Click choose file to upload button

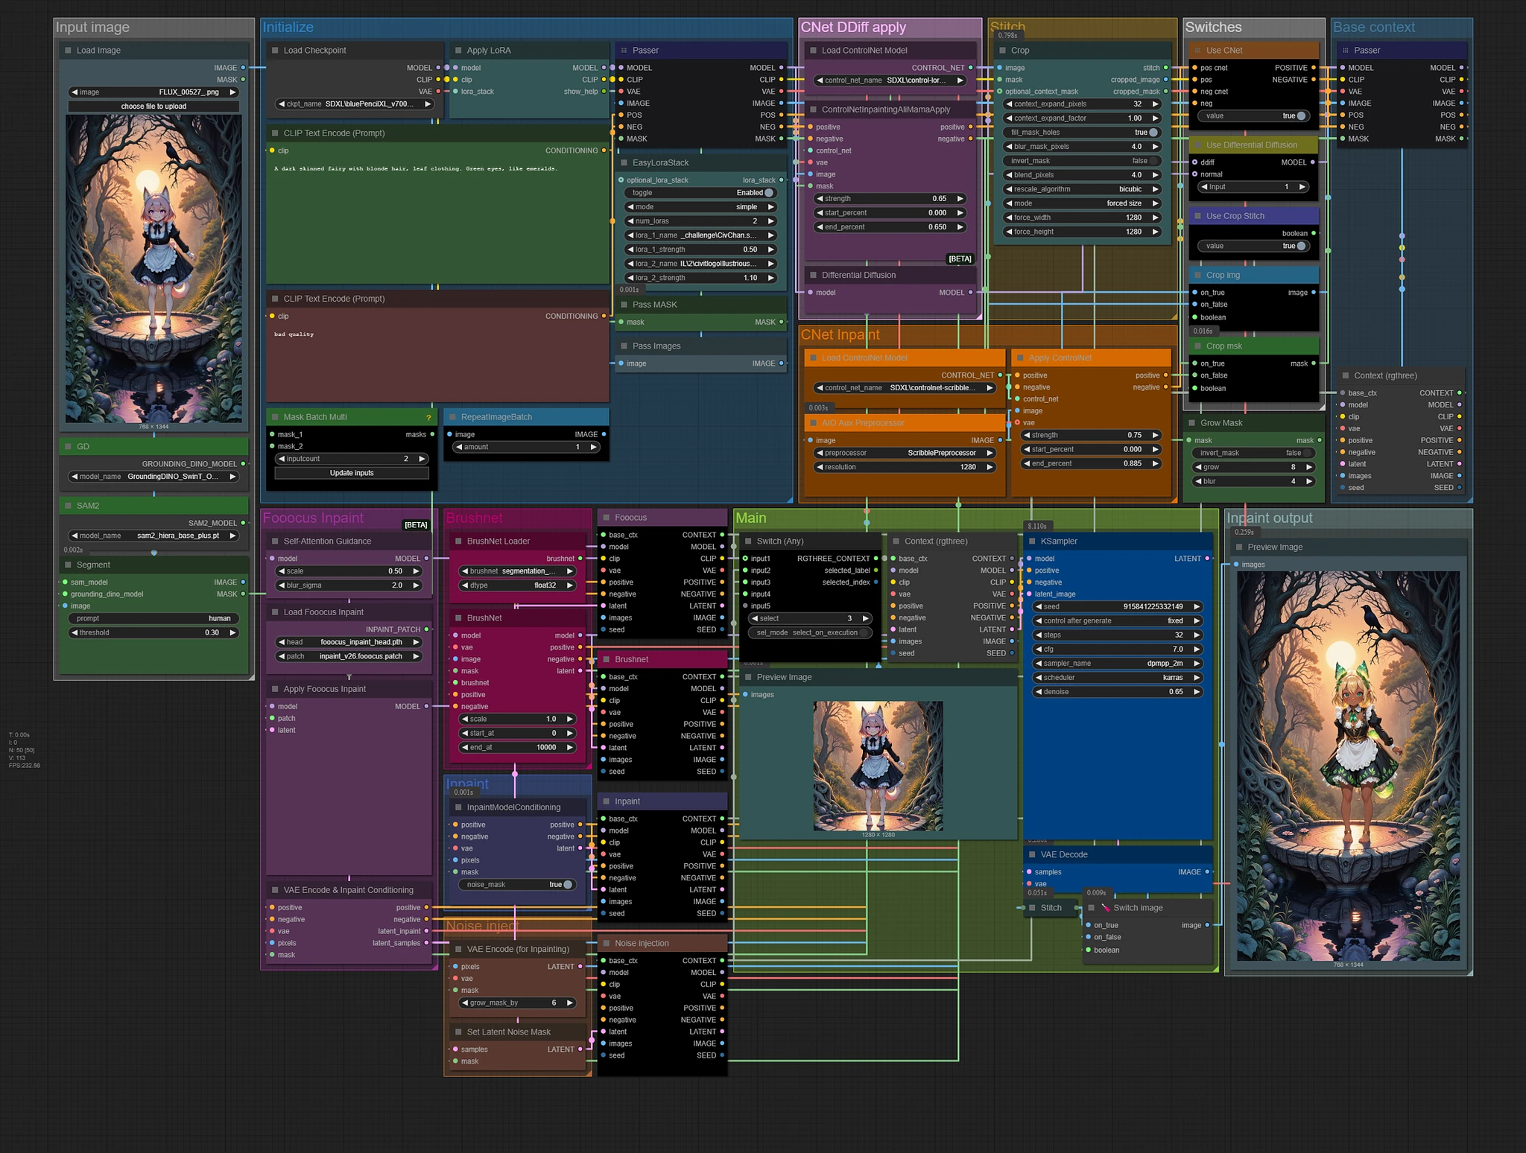coord(153,107)
